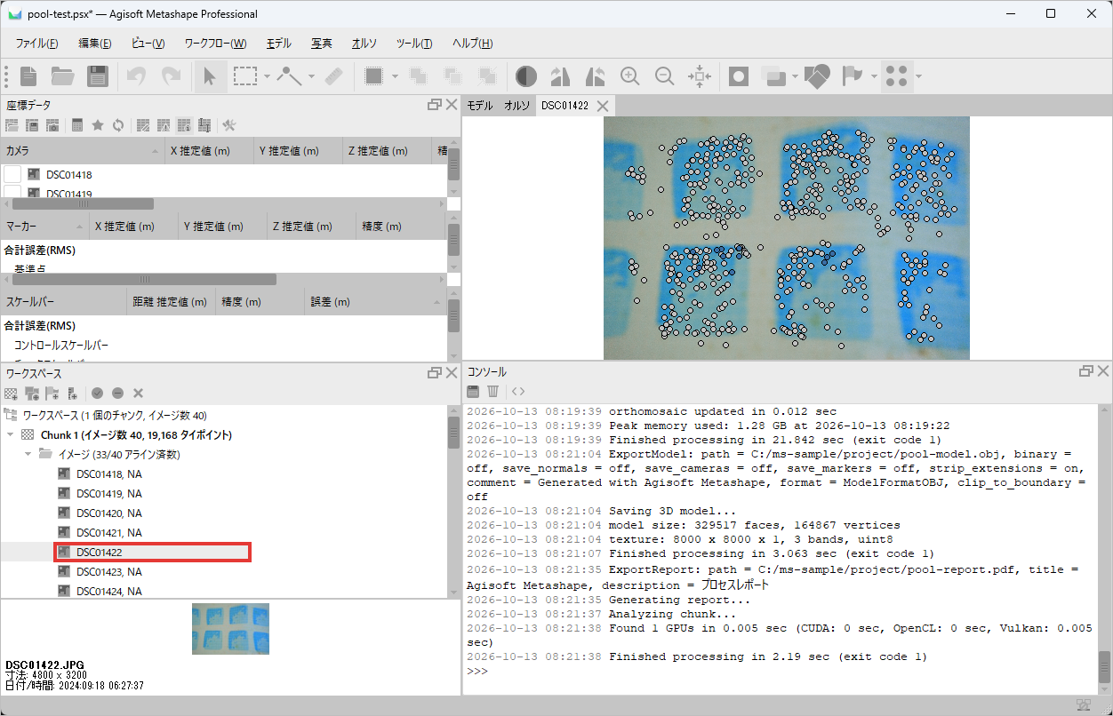Activate the ruler measurement tool
The height and width of the screenshot is (716, 1113).
click(x=333, y=76)
